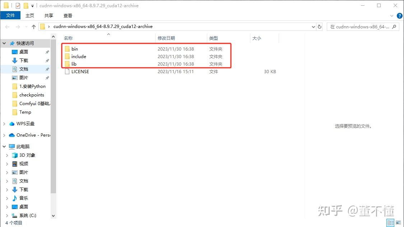Viewport: 404px width, 227px height.
Task: Open recent locations dropdown arrow
Action: (x=26, y=27)
